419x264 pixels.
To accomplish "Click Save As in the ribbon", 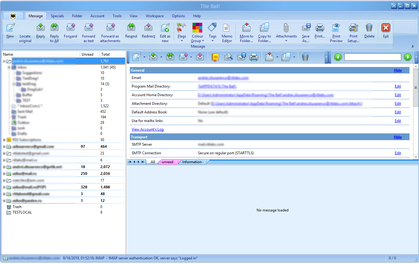I will 306,33.
